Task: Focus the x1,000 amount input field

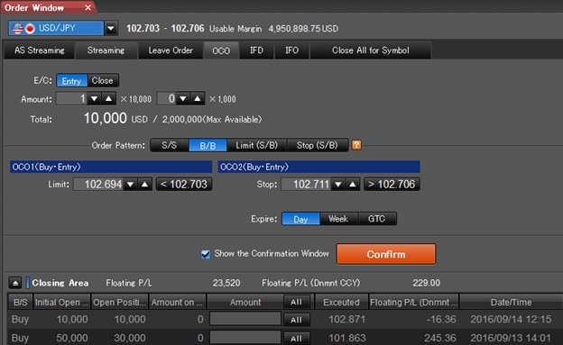Action: (x=167, y=98)
